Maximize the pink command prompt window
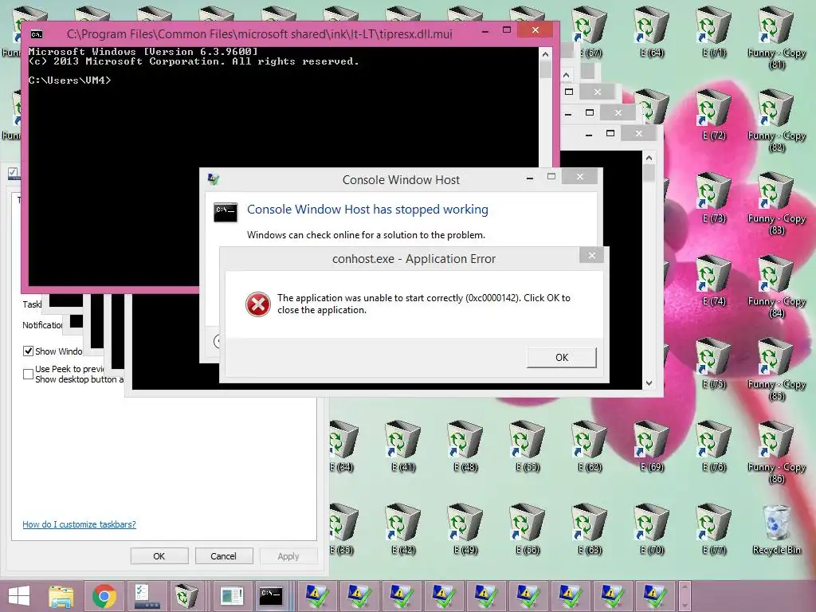This screenshot has height=612, width=816. click(506, 30)
